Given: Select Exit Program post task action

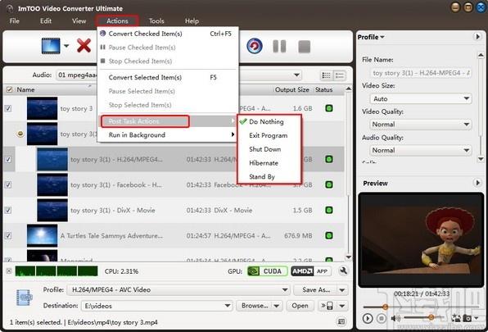Looking at the screenshot, I should point(269,135).
